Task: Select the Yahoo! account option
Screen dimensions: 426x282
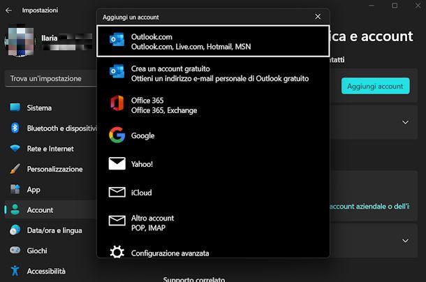Action: pyautogui.click(x=213, y=164)
